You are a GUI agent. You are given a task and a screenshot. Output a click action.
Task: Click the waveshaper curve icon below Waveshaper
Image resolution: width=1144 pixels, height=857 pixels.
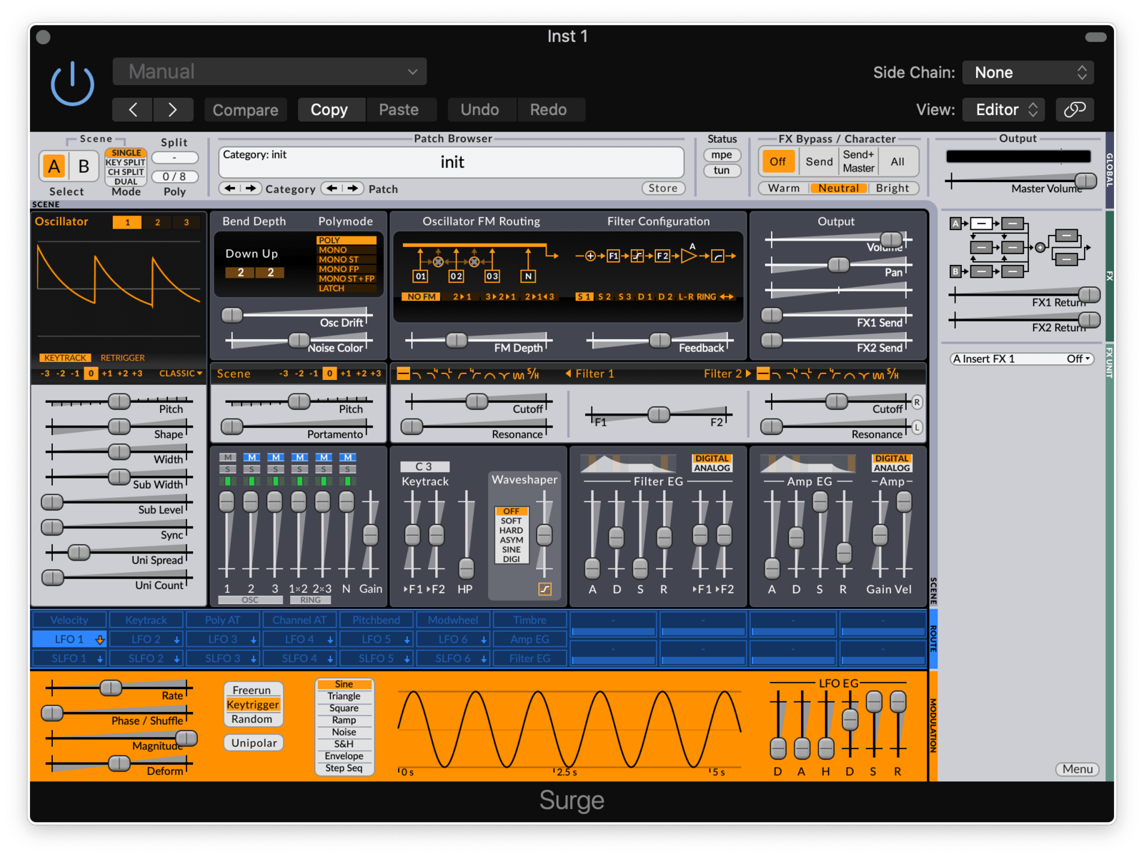click(545, 589)
